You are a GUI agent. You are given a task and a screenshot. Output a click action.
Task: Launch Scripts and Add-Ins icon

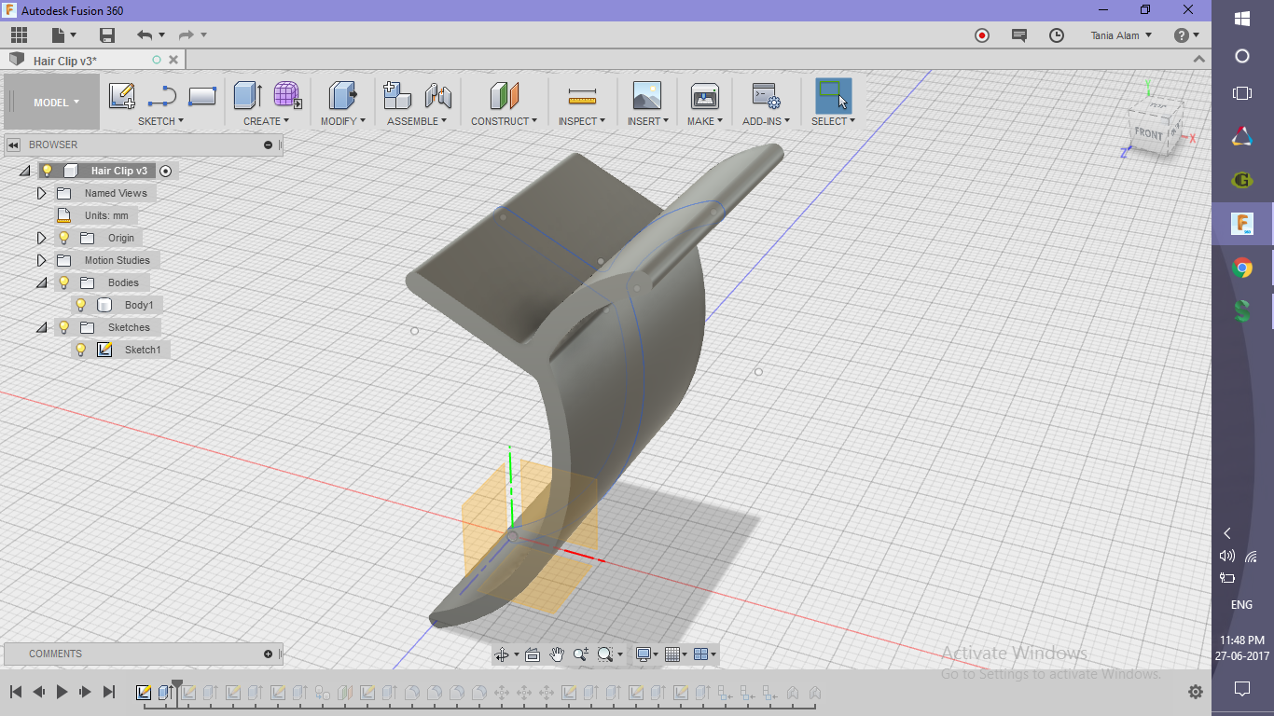pos(767,95)
